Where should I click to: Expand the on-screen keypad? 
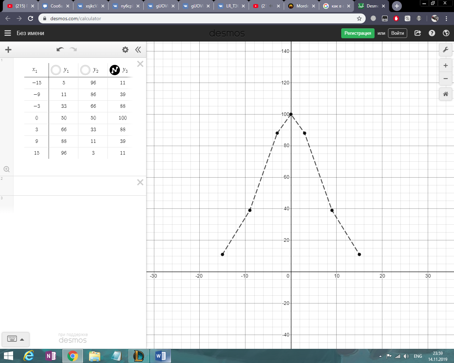(16, 339)
